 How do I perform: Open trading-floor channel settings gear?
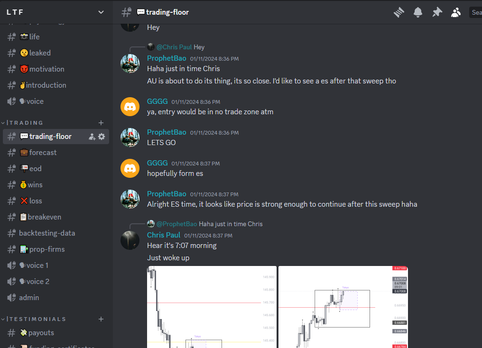(x=102, y=137)
